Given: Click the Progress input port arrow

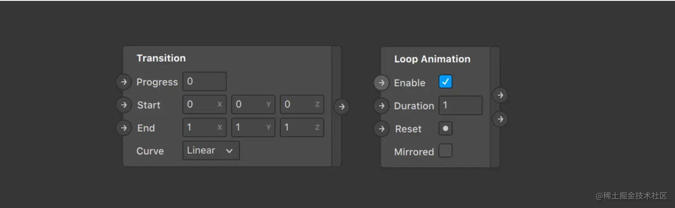Looking at the screenshot, I should [124, 82].
